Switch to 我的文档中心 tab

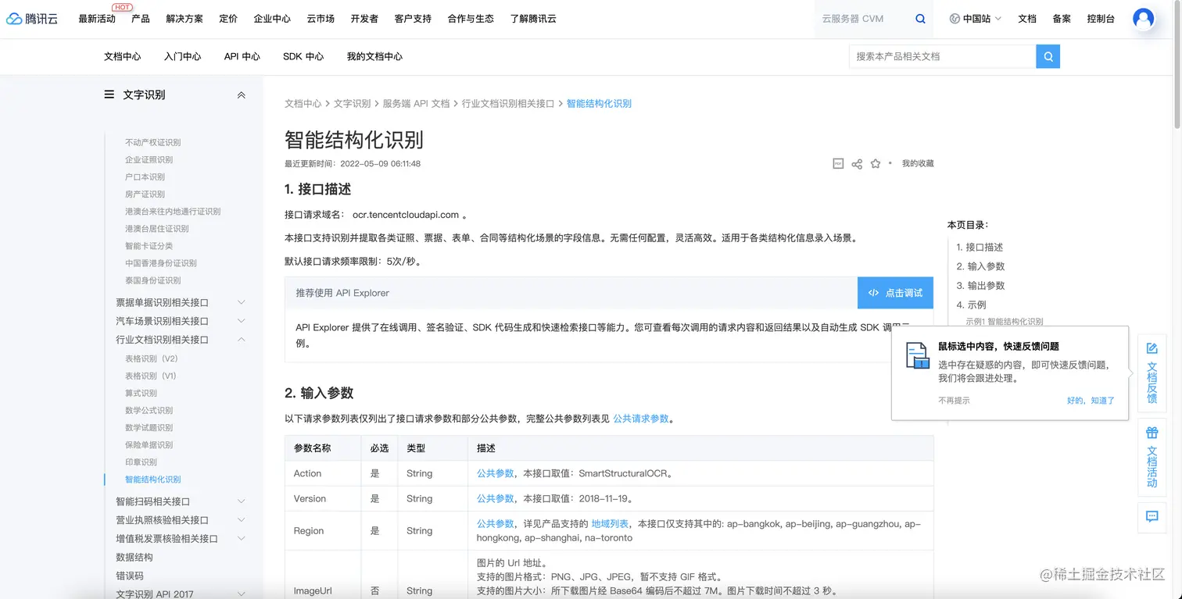pos(374,56)
